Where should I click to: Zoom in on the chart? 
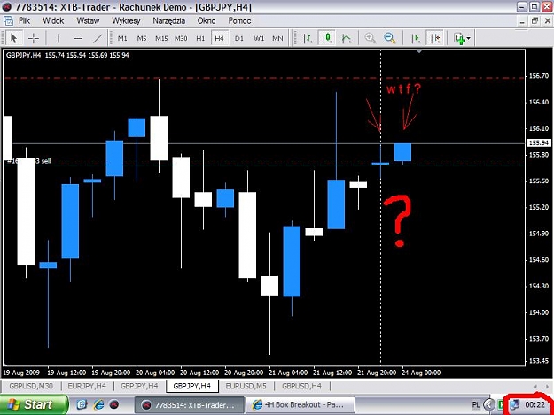[370, 38]
